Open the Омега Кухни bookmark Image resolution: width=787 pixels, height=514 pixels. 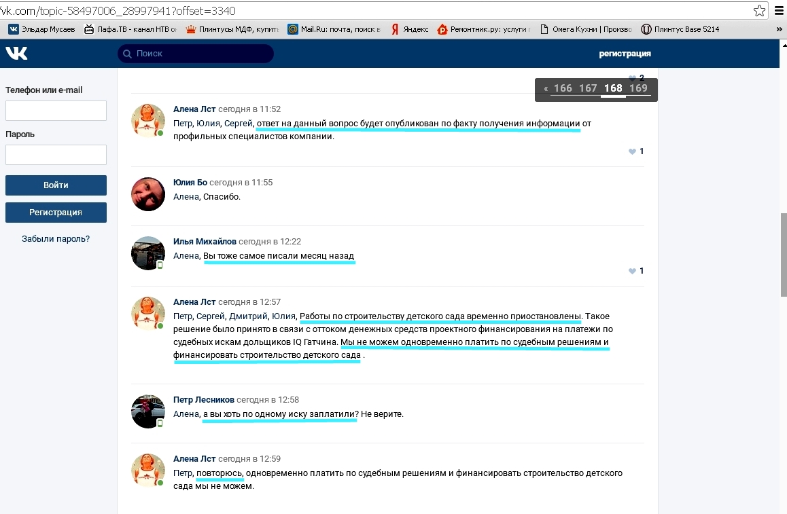coord(586,29)
